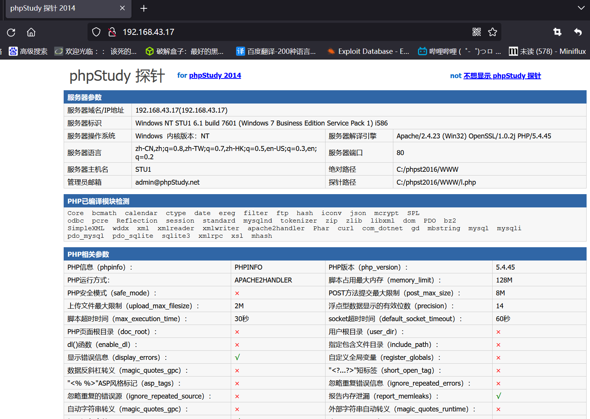Open the screenshot crop tool icon
590x419 pixels.
557,32
